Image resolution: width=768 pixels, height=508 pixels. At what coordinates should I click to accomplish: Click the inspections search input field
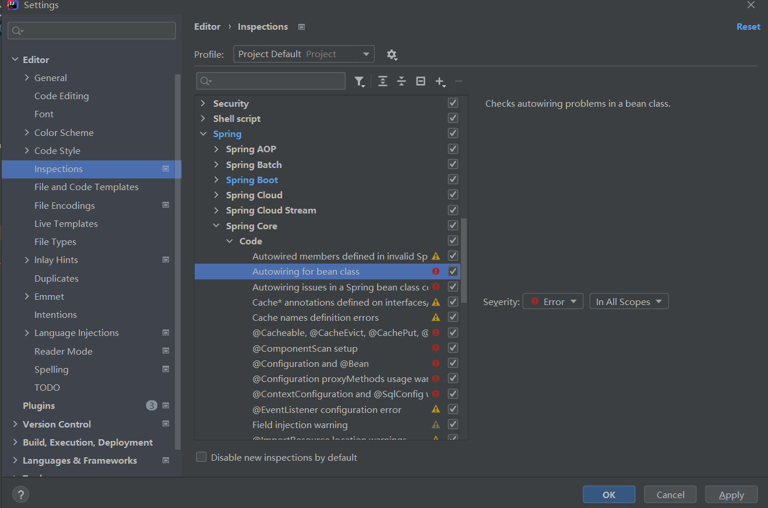(x=271, y=81)
